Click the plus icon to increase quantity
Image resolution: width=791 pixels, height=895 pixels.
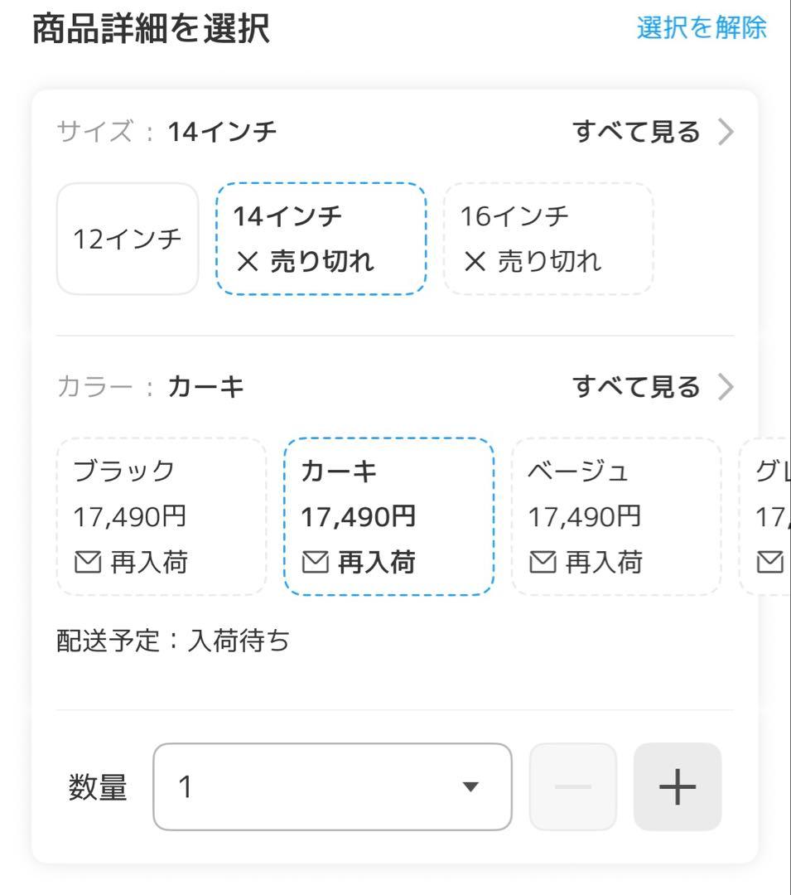coord(678,787)
